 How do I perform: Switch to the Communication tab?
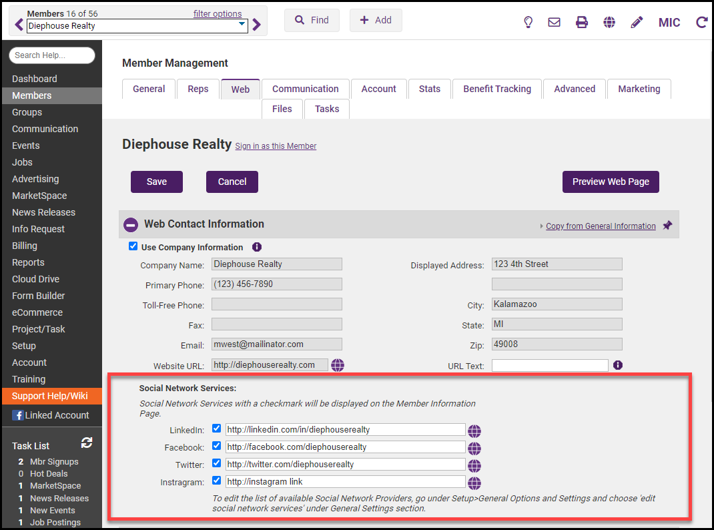coord(305,89)
